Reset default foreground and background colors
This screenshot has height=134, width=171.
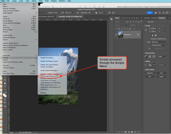pos(3,92)
